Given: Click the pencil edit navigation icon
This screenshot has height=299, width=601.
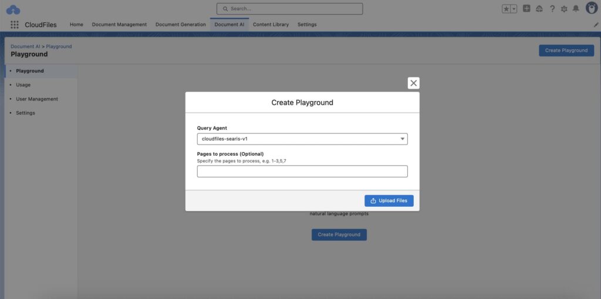Looking at the screenshot, I should coord(596,25).
